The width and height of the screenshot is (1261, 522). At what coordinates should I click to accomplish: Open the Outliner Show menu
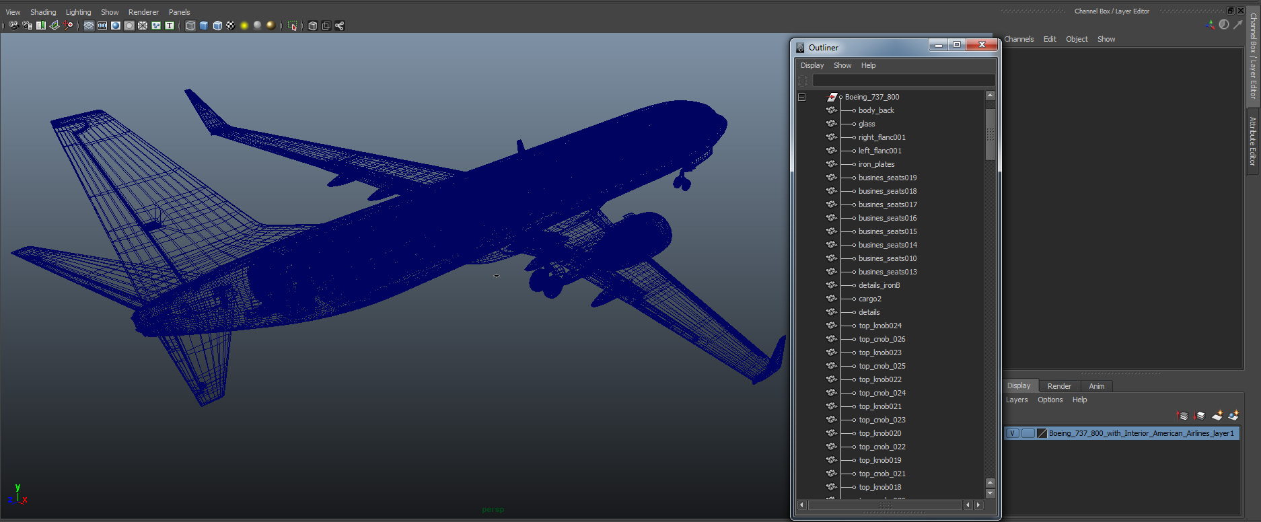tap(842, 65)
